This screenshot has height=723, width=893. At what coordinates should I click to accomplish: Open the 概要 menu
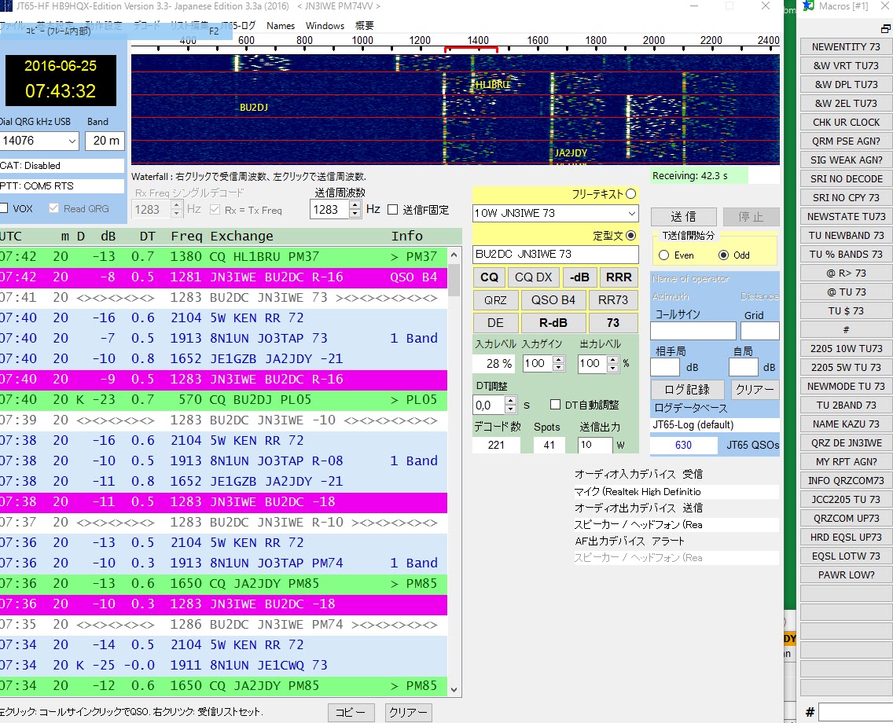click(365, 26)
